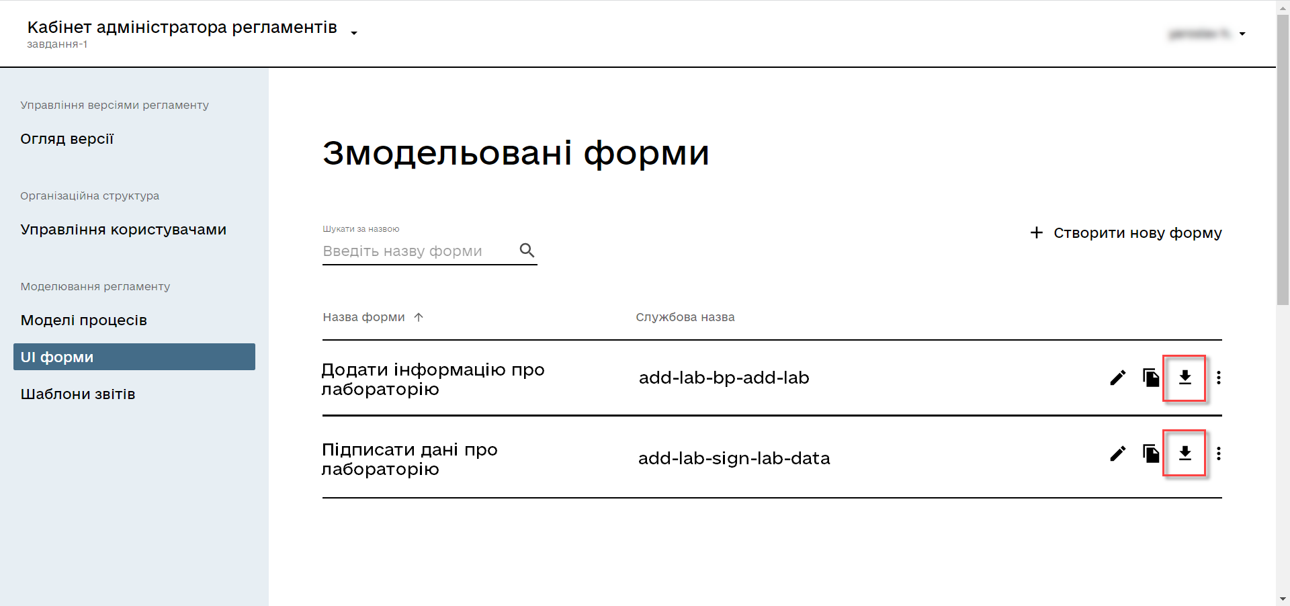Click the edit pencil for add-lab-bp-add-lab
Viewport: 1290px width, 606px height.
point(1117,378)
